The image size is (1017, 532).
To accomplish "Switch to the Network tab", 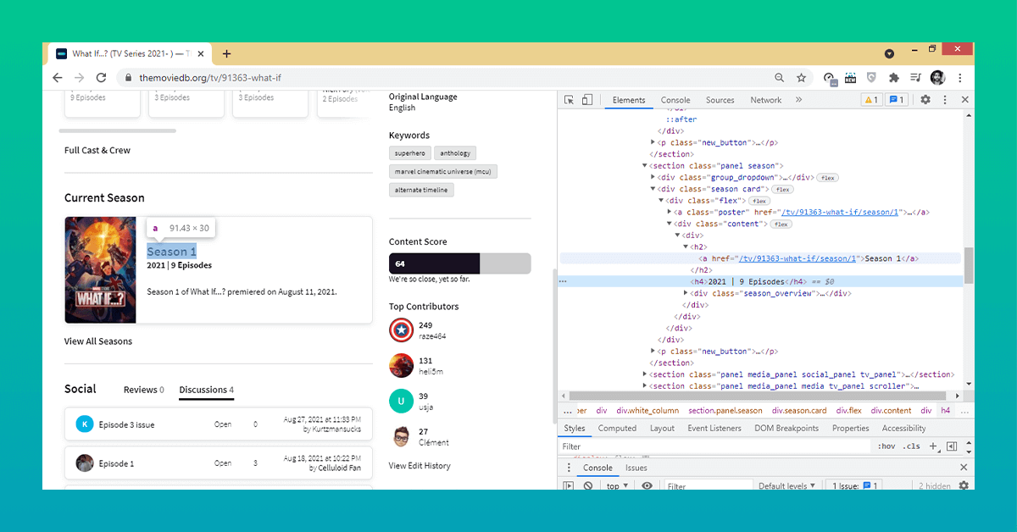I will pos(766,100).
